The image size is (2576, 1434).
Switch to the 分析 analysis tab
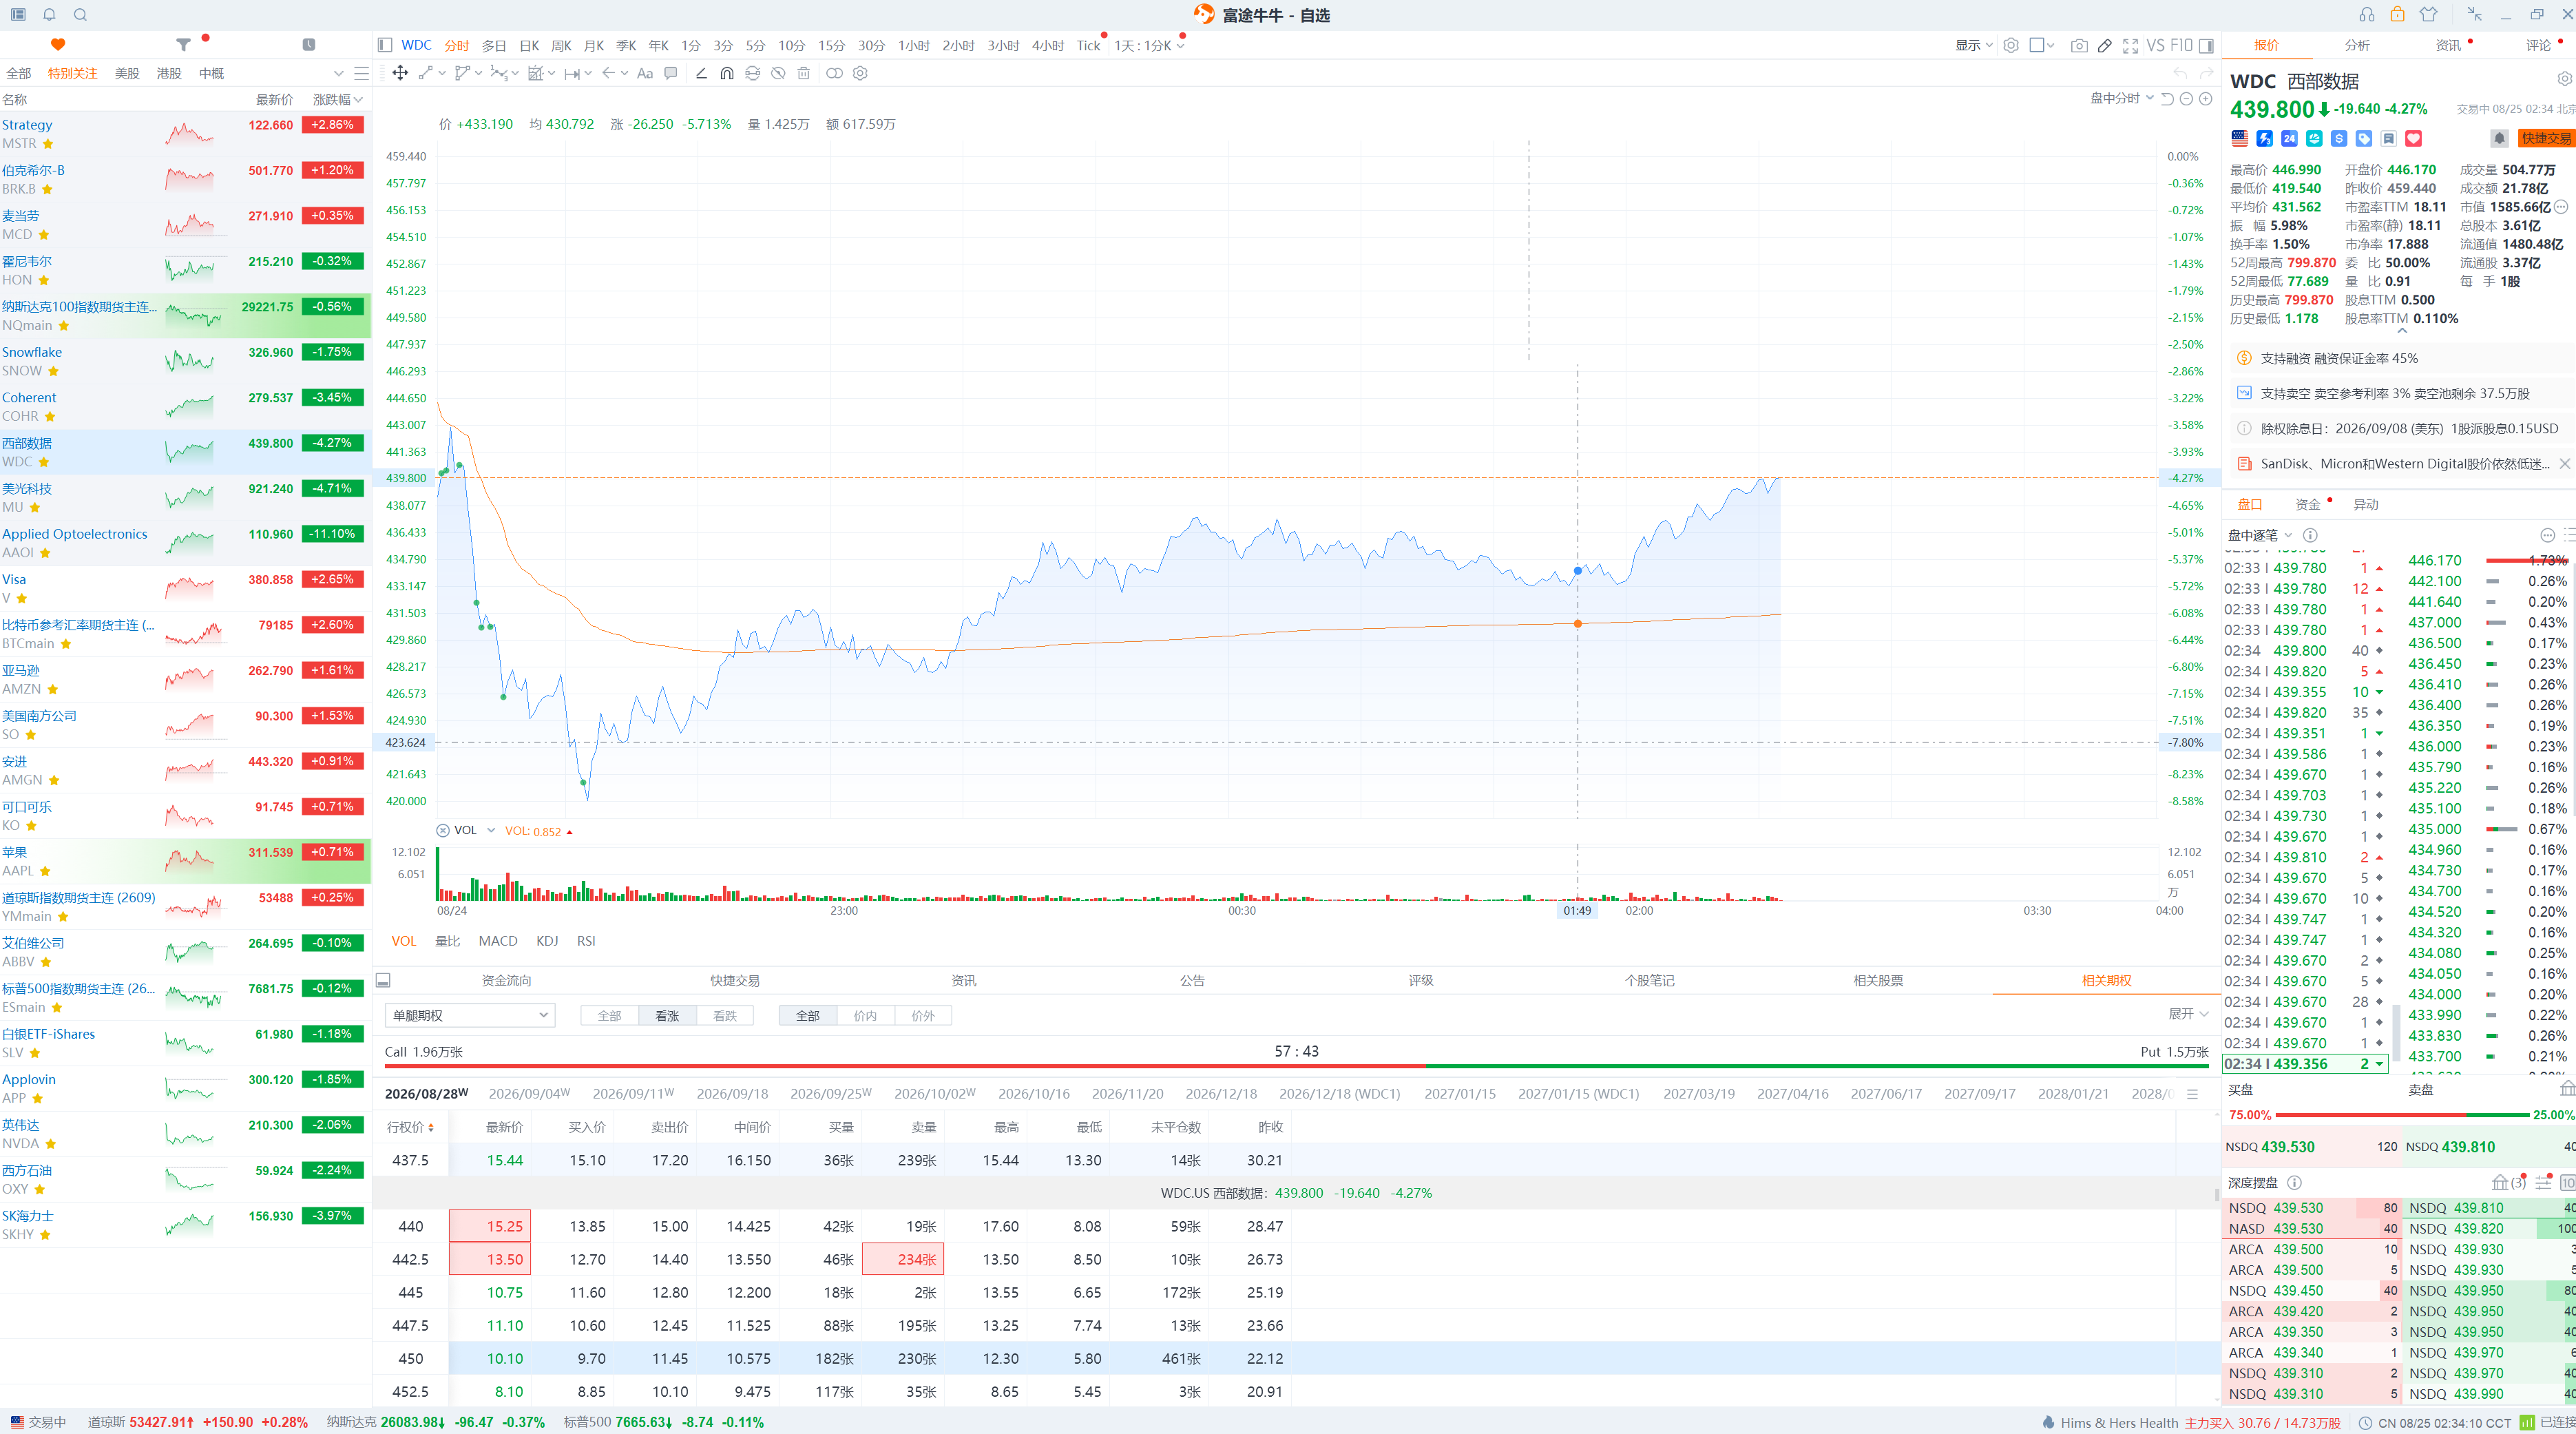tap(2357, 45)
